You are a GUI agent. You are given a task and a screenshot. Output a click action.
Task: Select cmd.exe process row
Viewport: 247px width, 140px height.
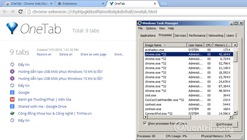pyautogui.click(x=188, y=95)
